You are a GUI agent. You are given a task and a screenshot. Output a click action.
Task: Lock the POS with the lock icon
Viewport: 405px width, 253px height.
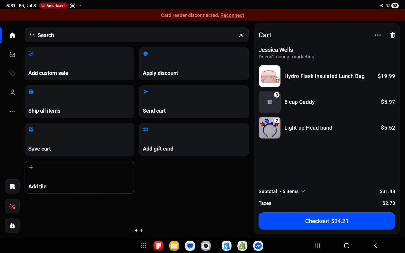pos(12,226)
